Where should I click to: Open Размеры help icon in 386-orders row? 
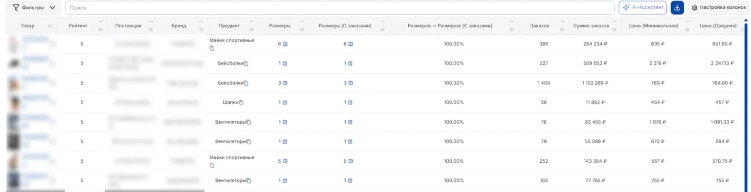click(285, 44)
